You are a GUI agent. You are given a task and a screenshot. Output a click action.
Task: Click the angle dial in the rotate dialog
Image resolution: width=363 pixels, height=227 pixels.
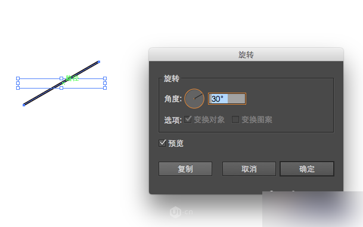[194, 99]
